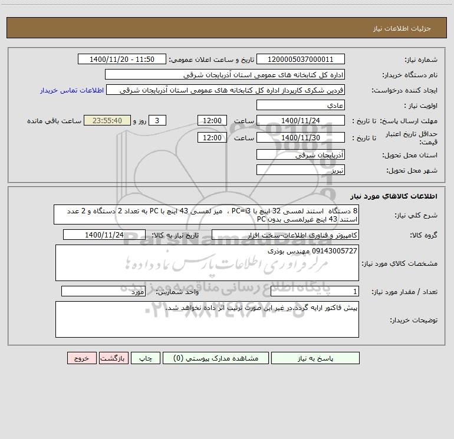The height and width of the screenshot is (439, 454).
Task: Click the label 'مشخصات کالای مورد نیاز:'
Action: (x=400, y=263)
